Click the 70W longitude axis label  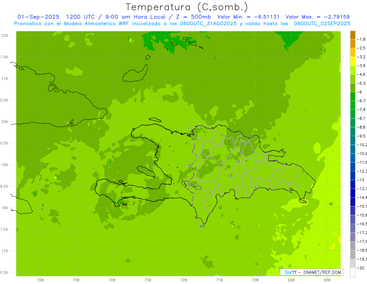point(255,280)
